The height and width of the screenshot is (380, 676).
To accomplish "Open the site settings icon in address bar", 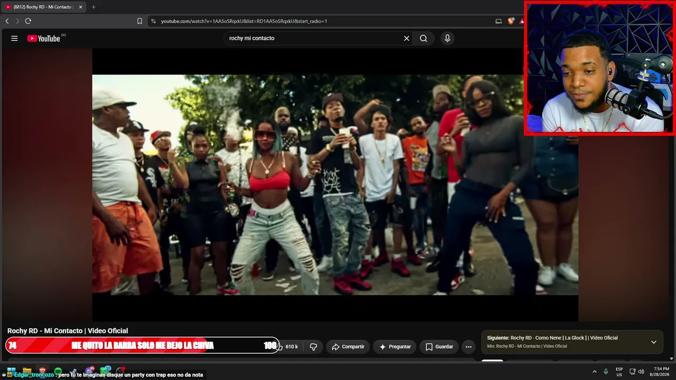I will tap(154, 21).
